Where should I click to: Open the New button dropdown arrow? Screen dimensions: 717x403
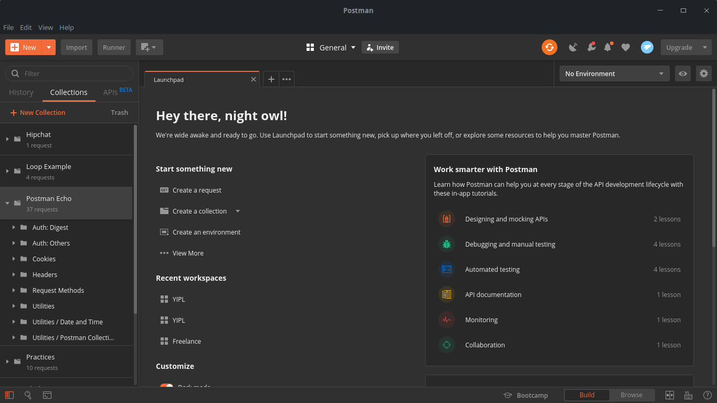point(48,47)
